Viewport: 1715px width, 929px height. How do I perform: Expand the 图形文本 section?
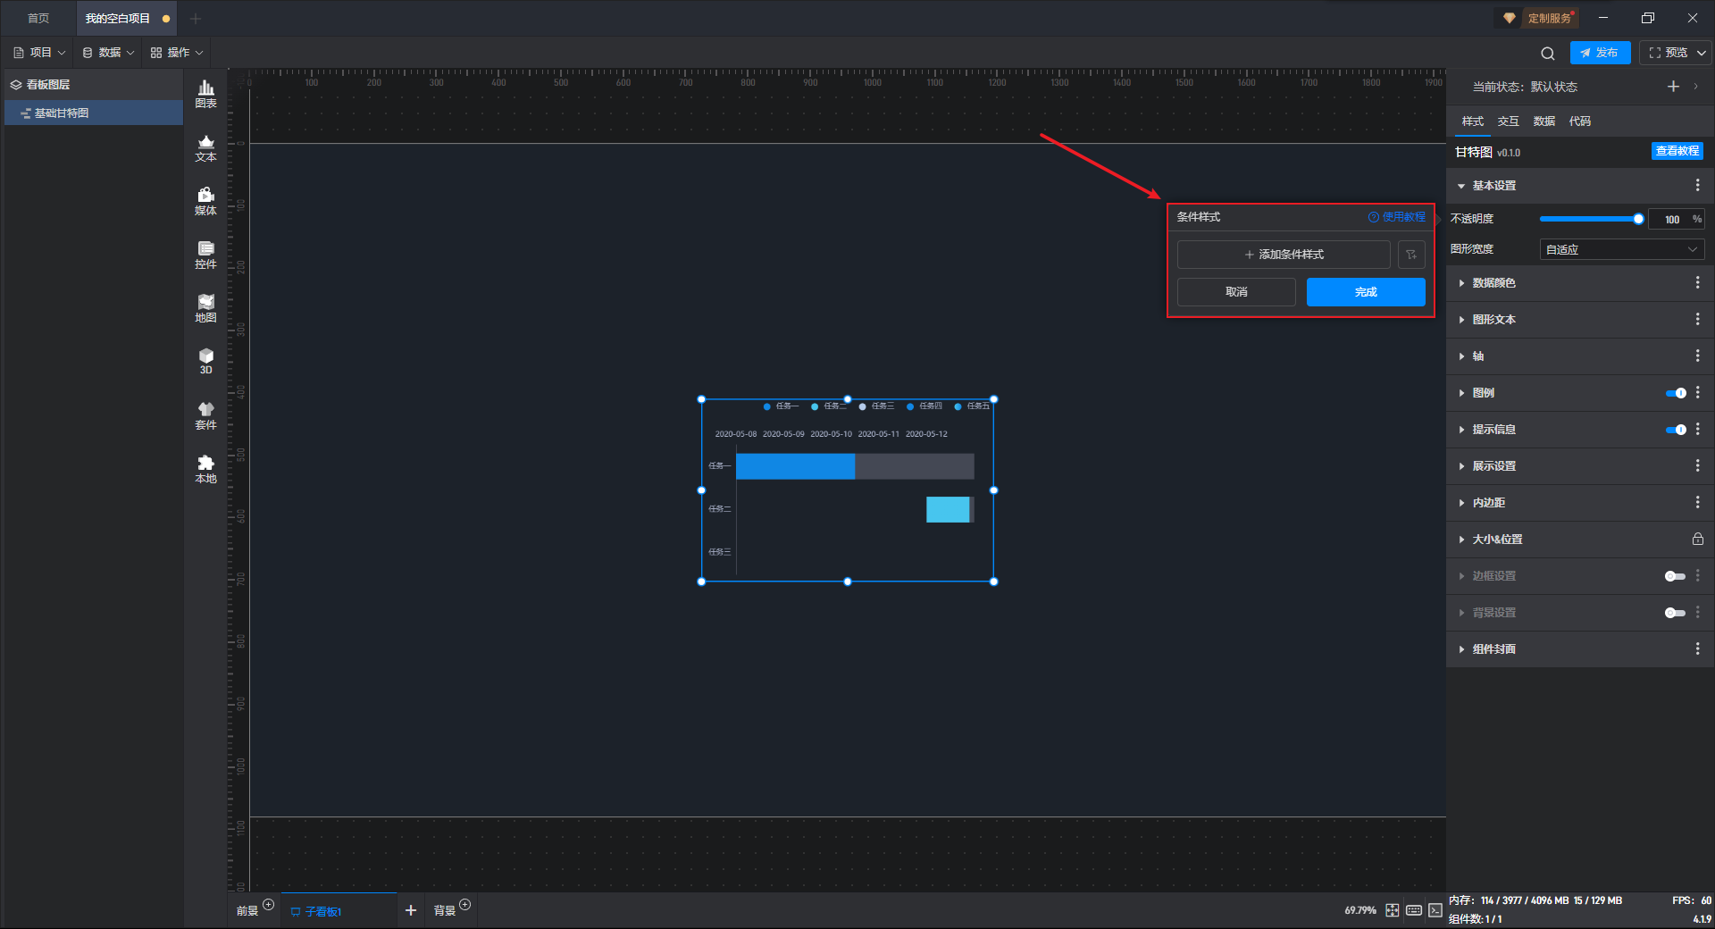click(1461, 320)
